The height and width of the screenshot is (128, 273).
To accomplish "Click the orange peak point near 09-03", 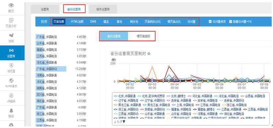I will click(x=152, y=67).
